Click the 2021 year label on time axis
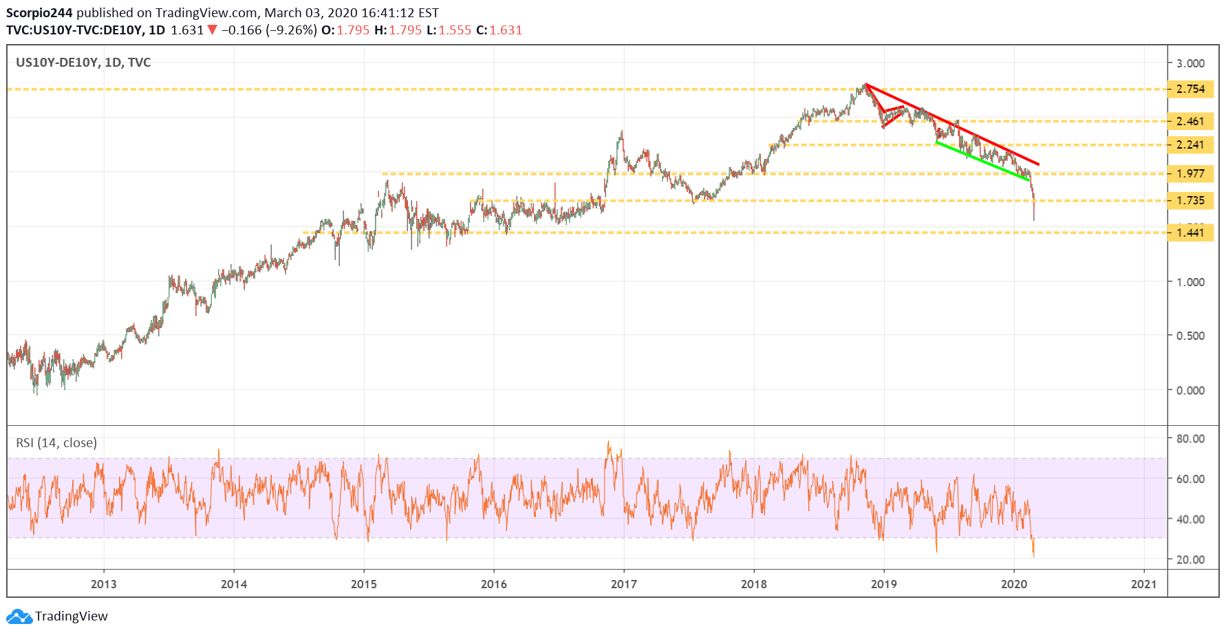Viewport: 1226px width, 635px height. pos(1144,584)
